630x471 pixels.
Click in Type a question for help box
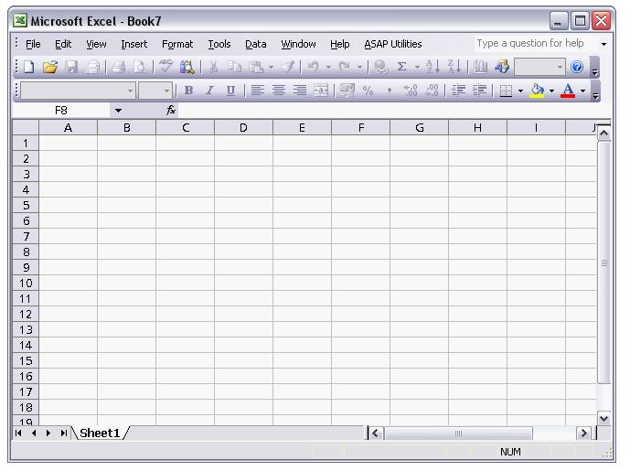point(535,43)
